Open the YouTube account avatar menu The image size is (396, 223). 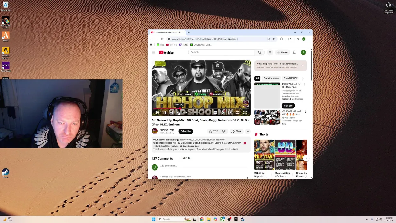pos(303,52)
